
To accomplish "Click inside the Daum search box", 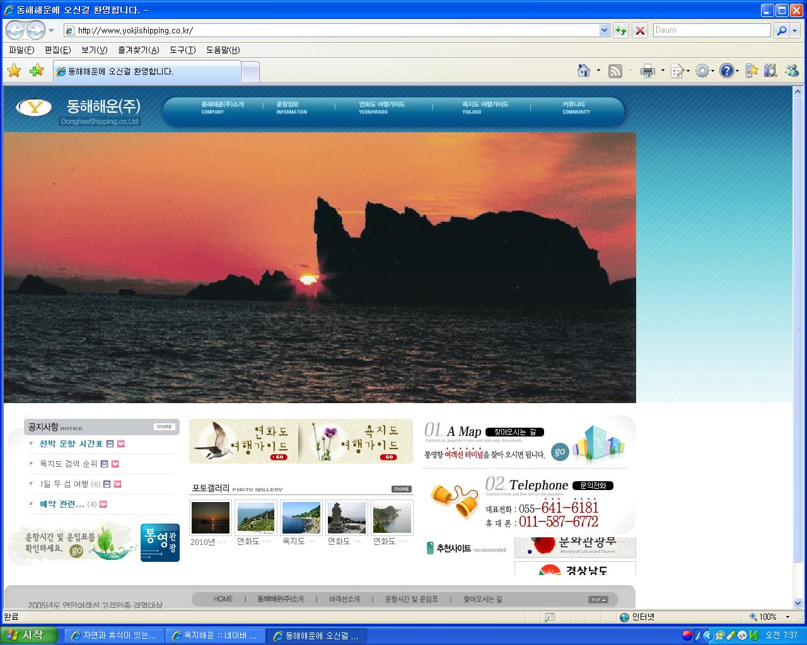I will click(x=711, y=30).
